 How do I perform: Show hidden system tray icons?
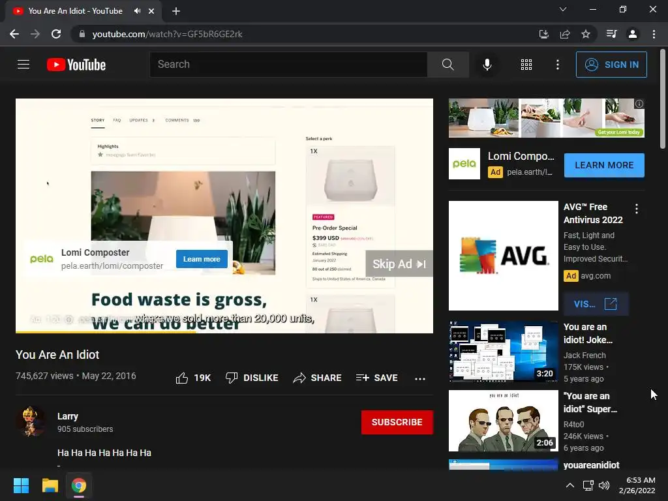point(569,485)
